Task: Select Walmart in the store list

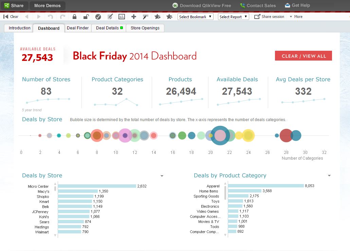Action: (x=42, y=232)
